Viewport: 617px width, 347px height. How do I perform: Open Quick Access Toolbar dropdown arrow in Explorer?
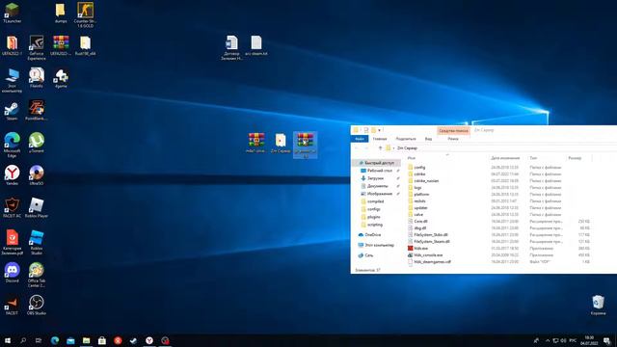click(x=379, y=130)
